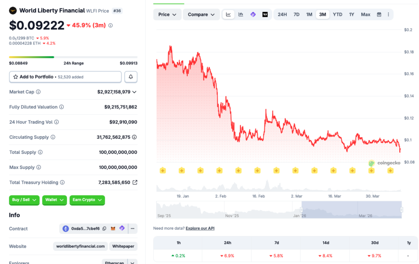Switch to the line chart view
Viewport: 419px width, 264px height.
pyautogui.click(x=228, y=15)
